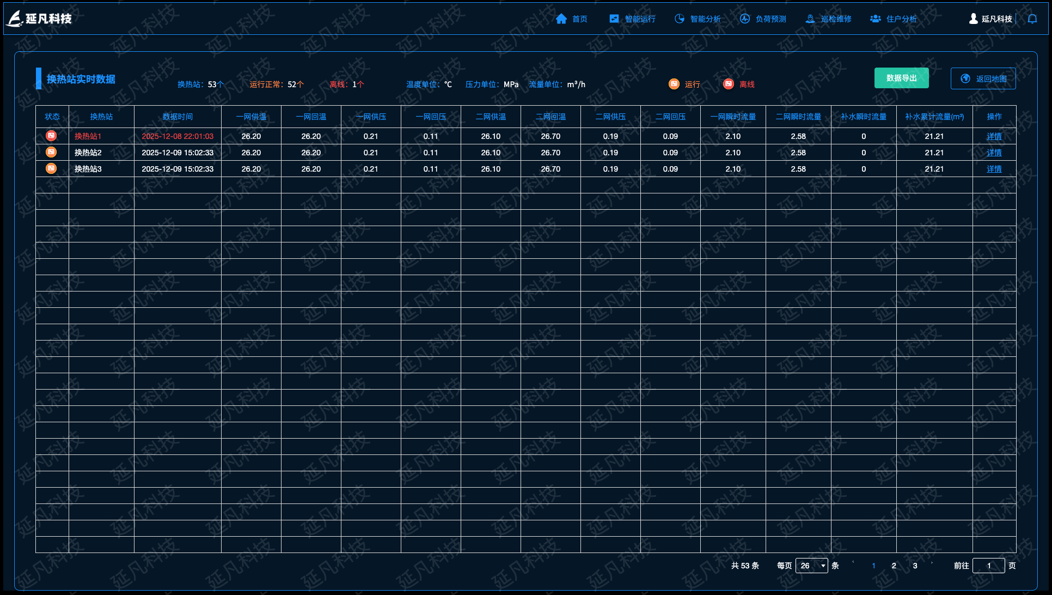Click the go-to page number input
The image size is (1052, 595).
(988, 566)
